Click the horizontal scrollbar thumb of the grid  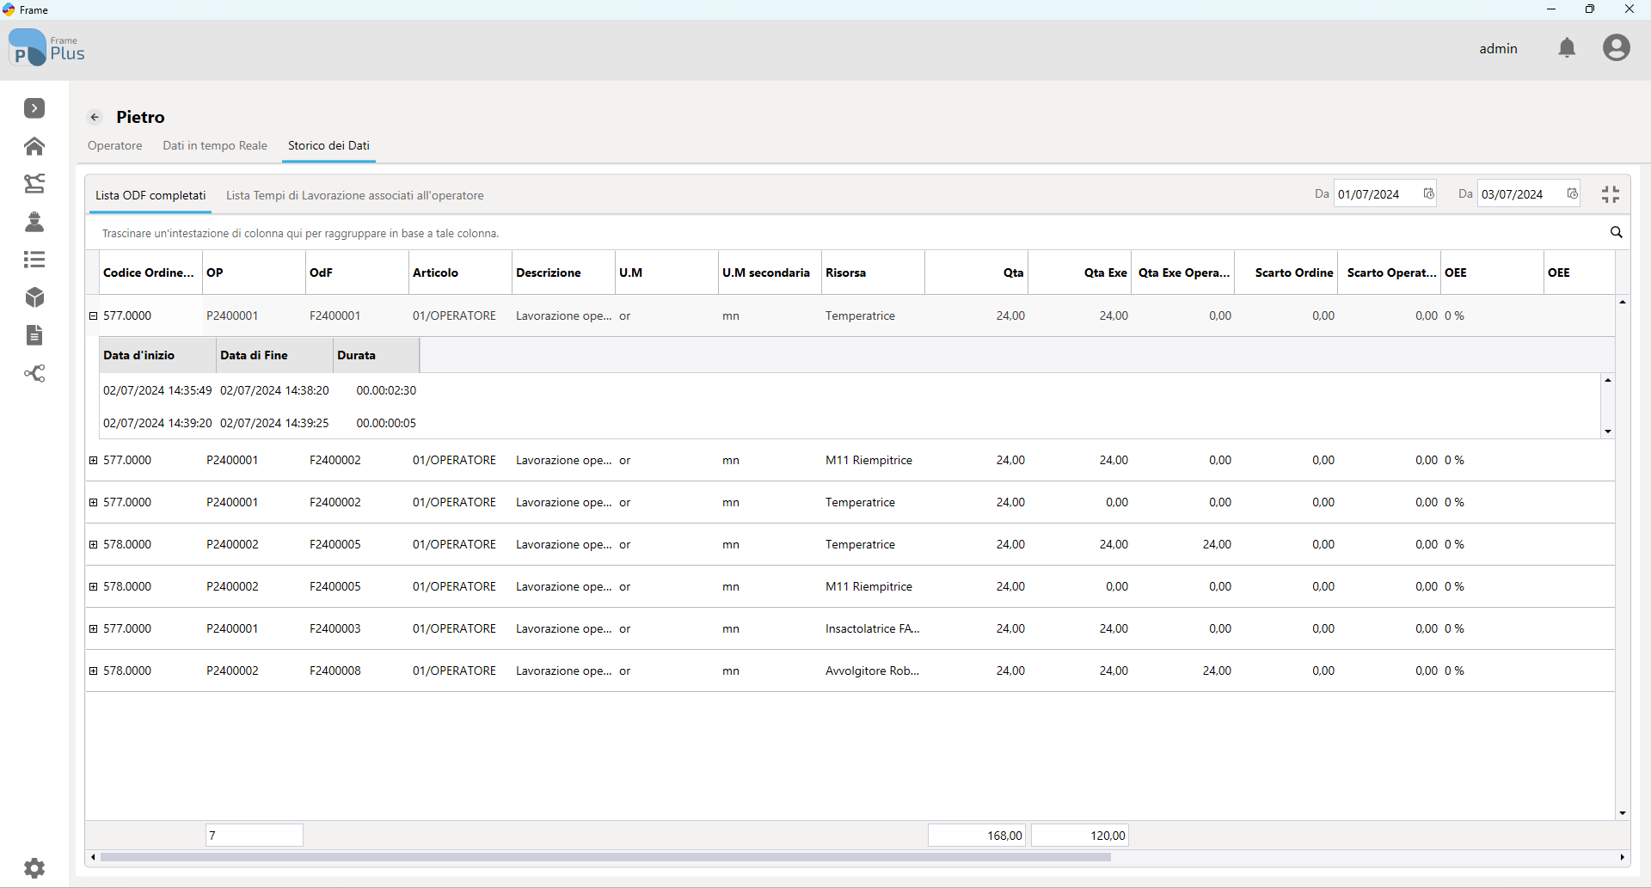[605, 857]
